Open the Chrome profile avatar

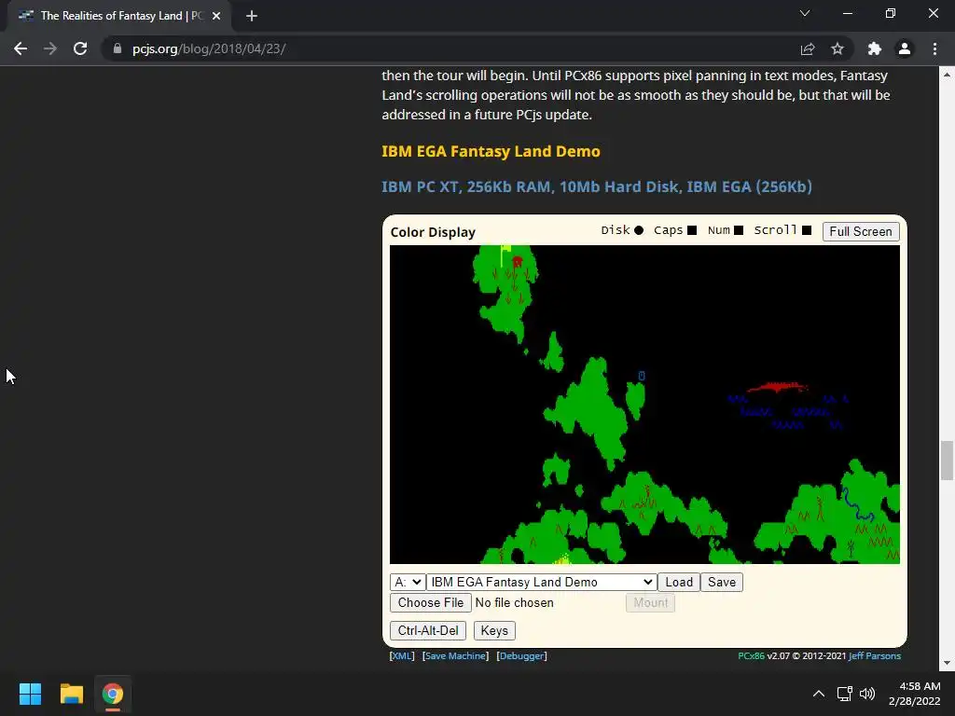[x=905, y=48]
